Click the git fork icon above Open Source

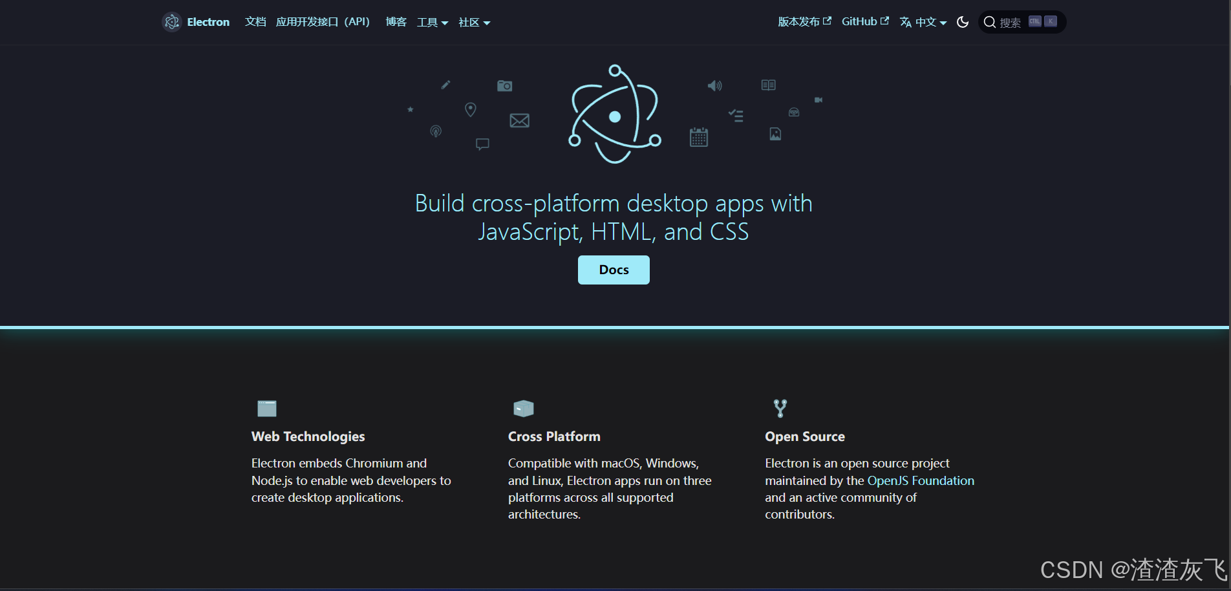[780, 408]
